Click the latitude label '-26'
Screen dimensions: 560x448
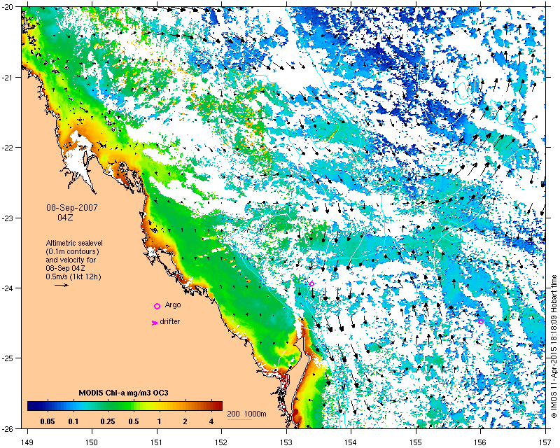coord(6,428)
